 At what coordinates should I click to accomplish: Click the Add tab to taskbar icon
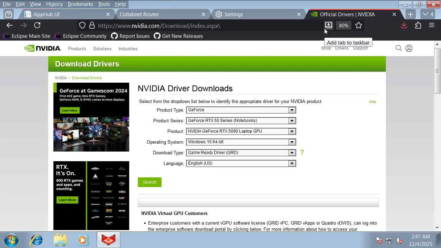click(329, 25)
